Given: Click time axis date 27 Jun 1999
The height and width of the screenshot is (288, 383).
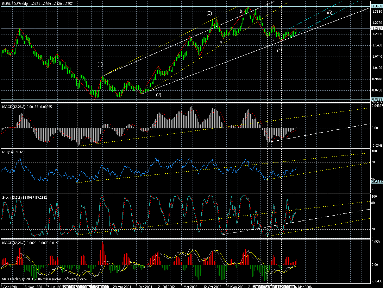Looking at the screenshot, I should (54, 287).
